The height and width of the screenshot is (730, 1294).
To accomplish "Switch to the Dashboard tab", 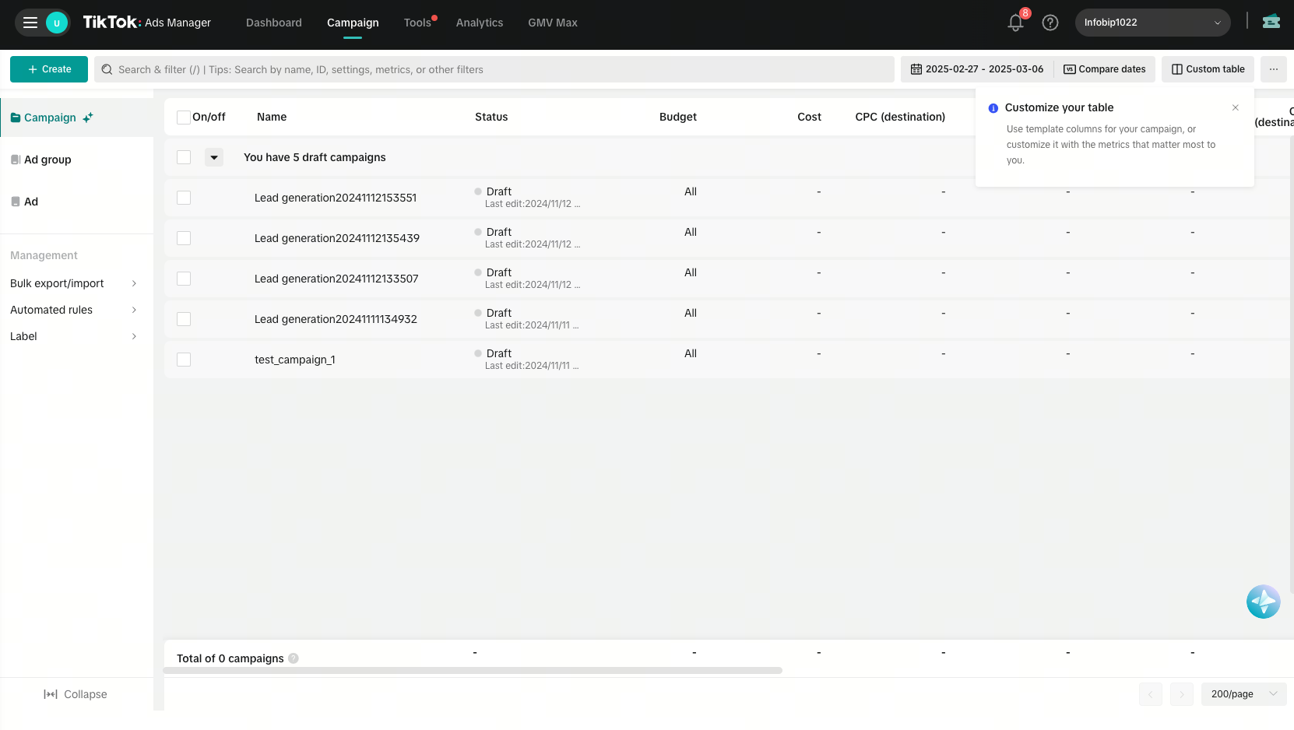I will 274,23.
